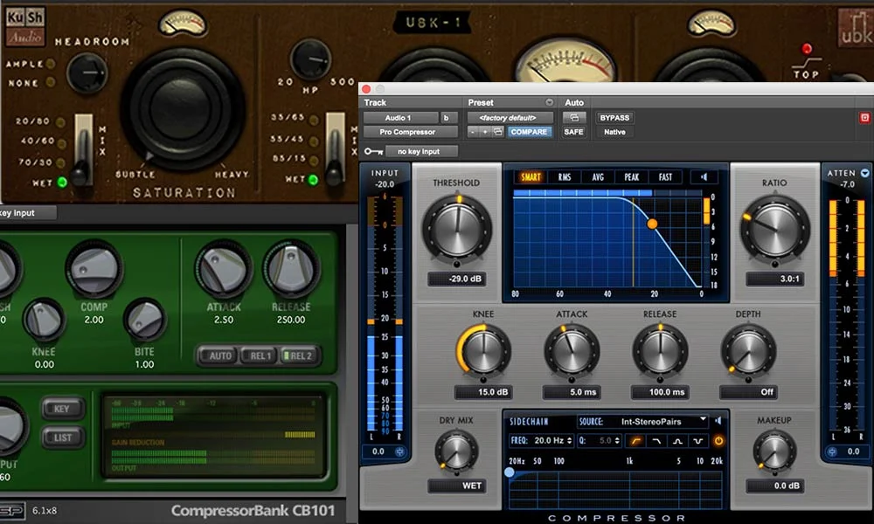874x524 pixels.
Task: Click the MAKEUP knob
Action: [x=774, y=452]
